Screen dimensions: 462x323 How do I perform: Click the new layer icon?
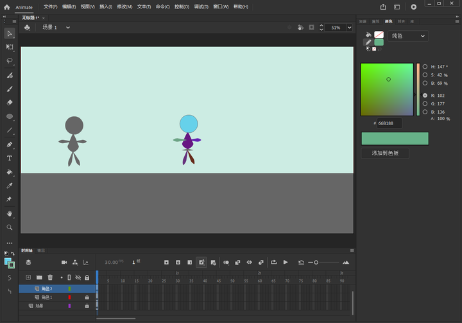pos(28,277)
